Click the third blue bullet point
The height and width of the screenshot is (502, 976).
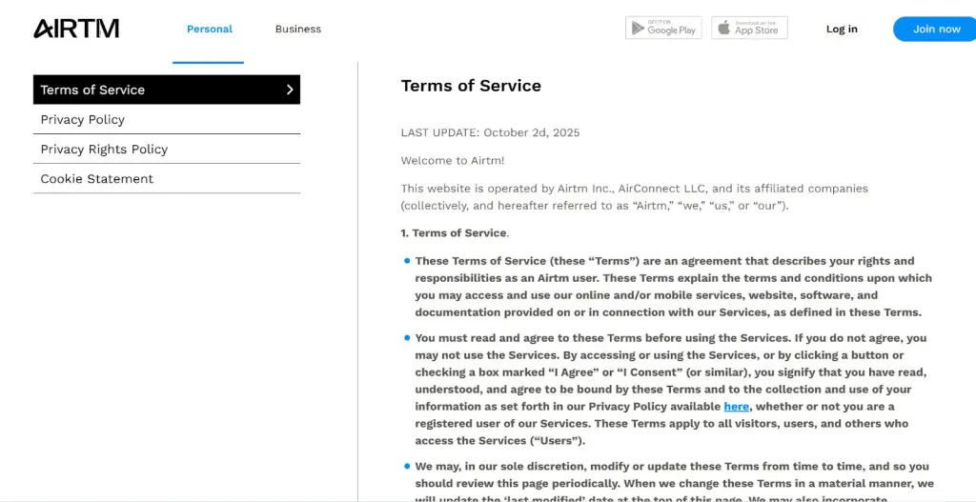[407, 466]
